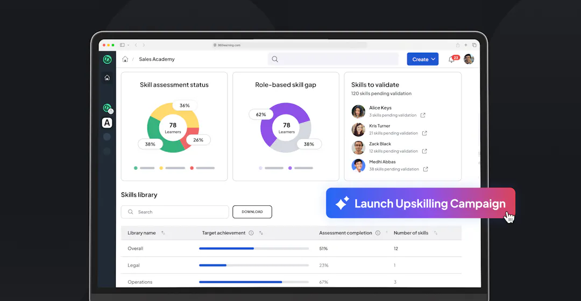Click '21 skills pending validation' under Kris Turner

(393, 133)
